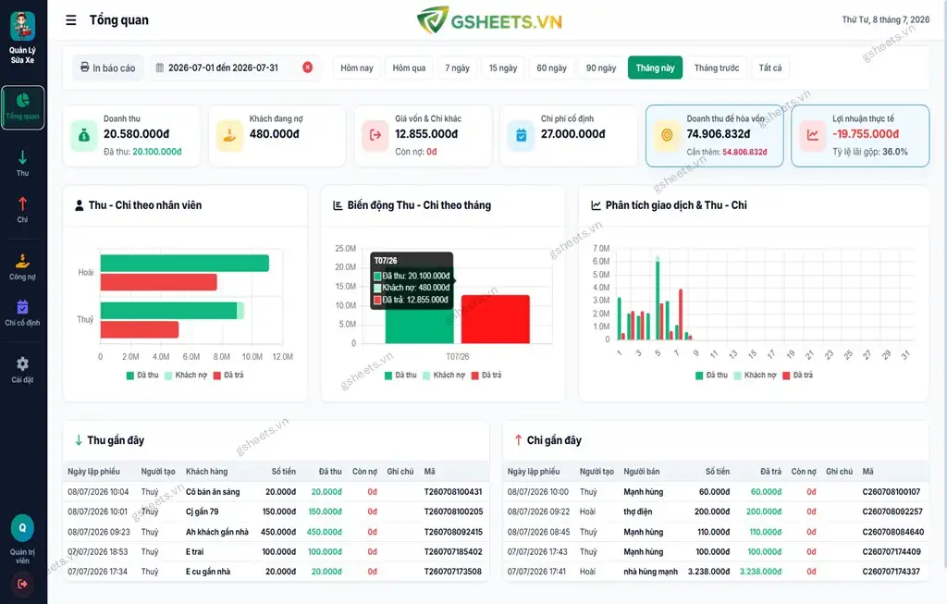
Task: Select the Hôm qua filter
Action: tap(410, 68)
